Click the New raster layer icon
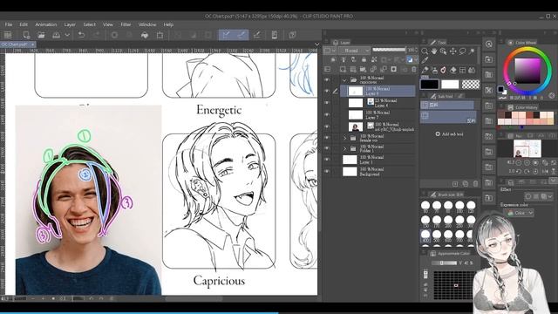This screenshot has height=314, width=558. coord(343,70)
